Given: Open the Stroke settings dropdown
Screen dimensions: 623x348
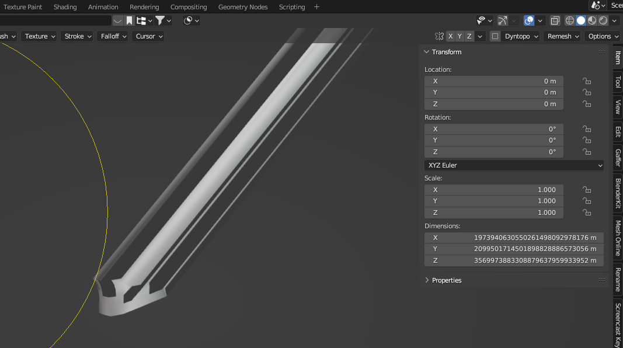Looking at the screenshot, I should [77, 36].
